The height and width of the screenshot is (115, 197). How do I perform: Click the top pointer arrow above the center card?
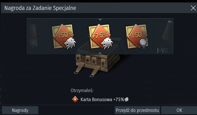[100, 20]
